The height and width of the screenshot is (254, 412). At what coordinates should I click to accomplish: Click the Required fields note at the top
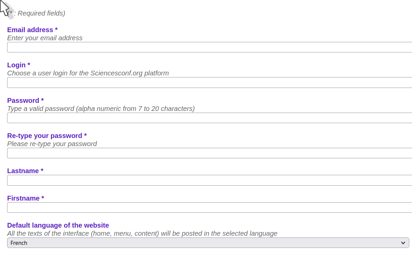(37, 13)
